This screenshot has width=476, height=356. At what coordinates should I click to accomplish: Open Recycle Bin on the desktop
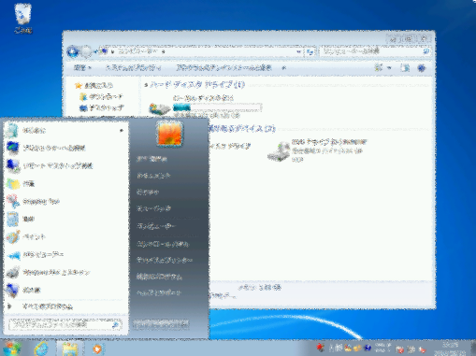[x=22, y=18]
